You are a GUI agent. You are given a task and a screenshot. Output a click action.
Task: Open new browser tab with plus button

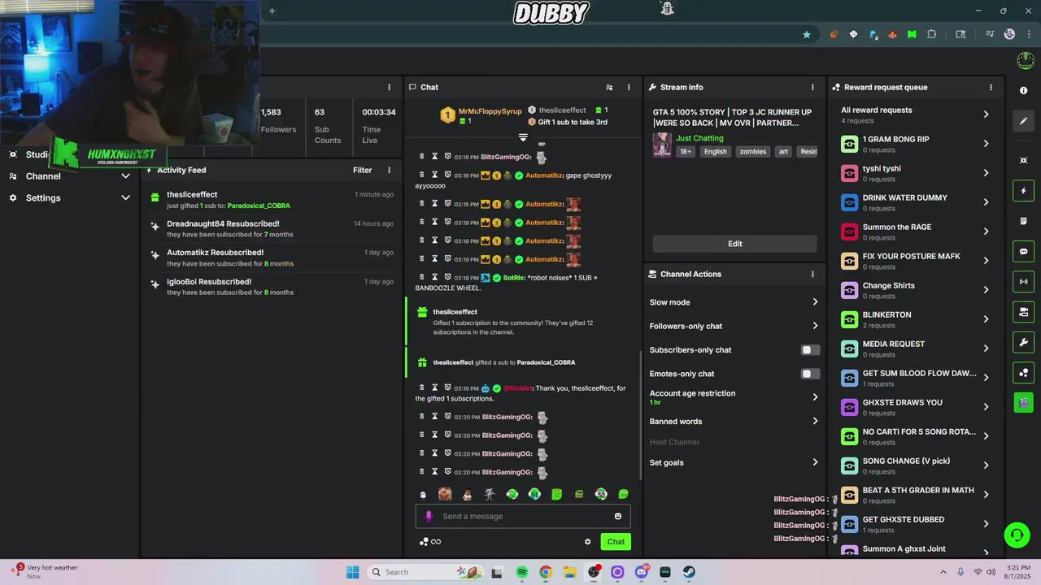pyautogui.click(x=272, y=11)
